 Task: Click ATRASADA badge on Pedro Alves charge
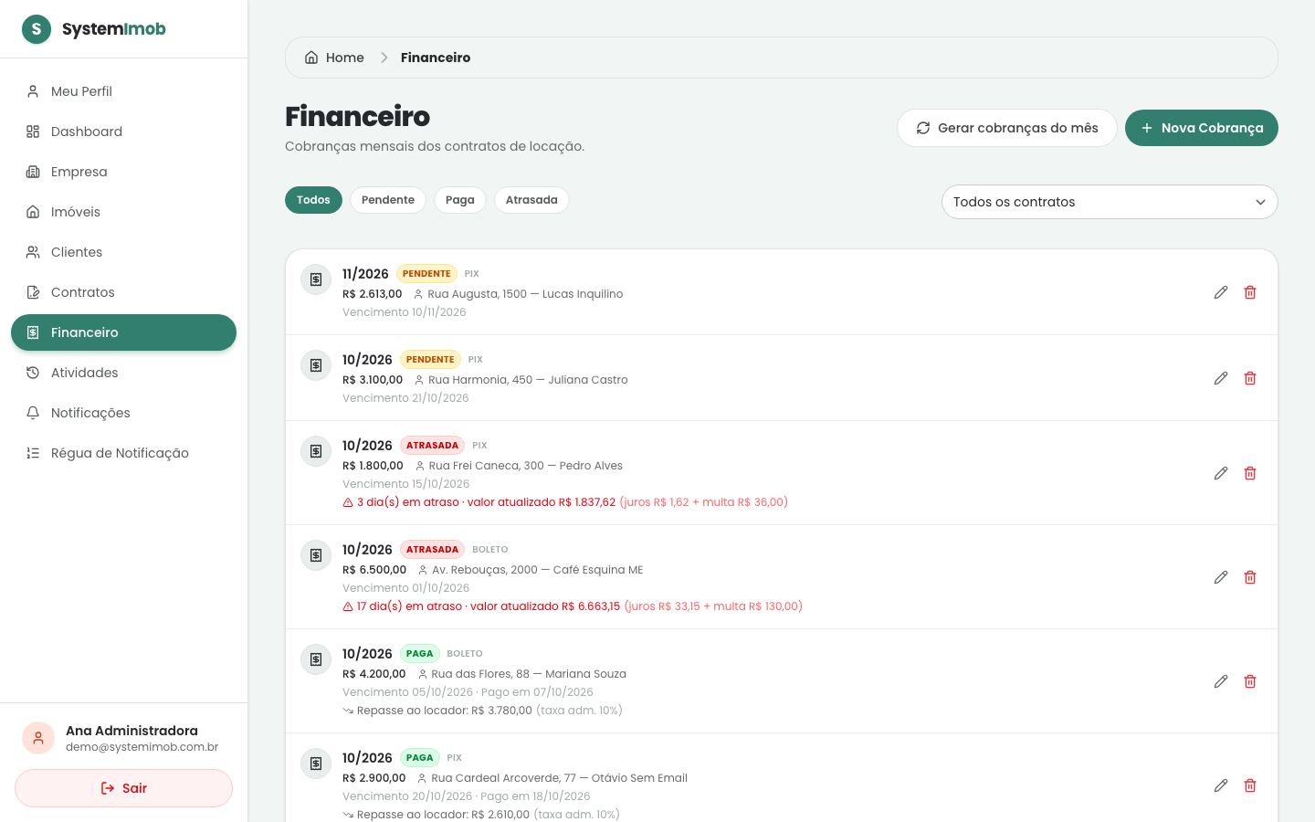pyautogui.click(x=432, y=446)
